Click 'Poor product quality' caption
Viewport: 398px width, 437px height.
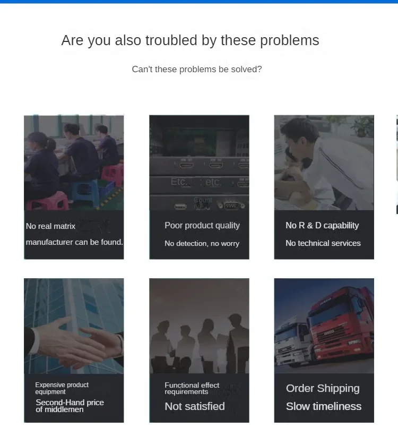(x=202, y=226)
